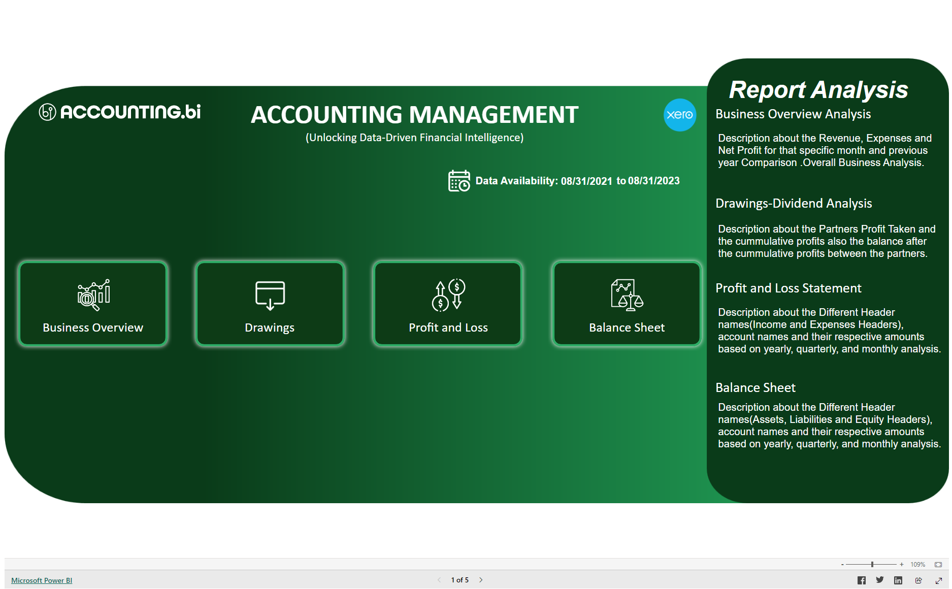Click the Balance Sheet scale icon
The width and height of the screenshot is (952, 589).
coord(626,294)
